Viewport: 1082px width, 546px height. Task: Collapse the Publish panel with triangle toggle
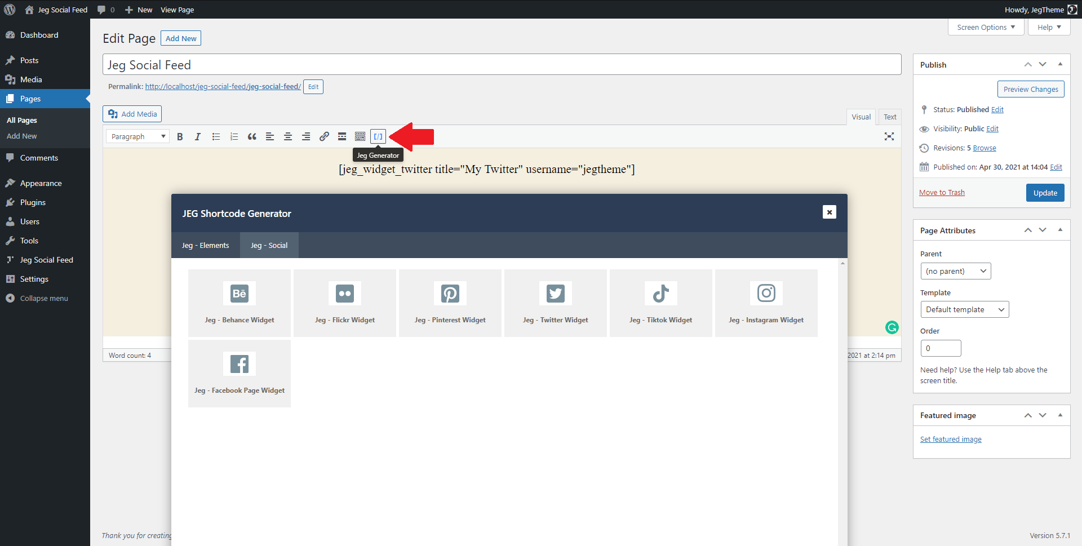[x=1060, y=64]
